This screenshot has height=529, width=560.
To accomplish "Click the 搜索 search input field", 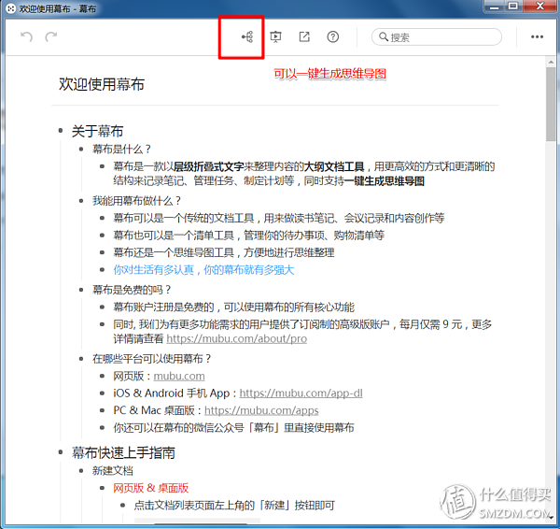I will tap(437, 36).
